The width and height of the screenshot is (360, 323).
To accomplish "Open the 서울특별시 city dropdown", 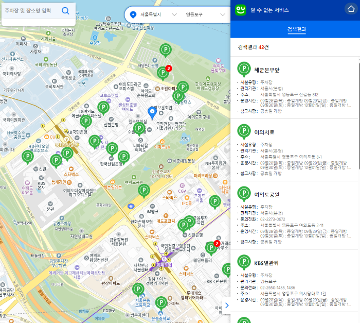I will 158,14.
